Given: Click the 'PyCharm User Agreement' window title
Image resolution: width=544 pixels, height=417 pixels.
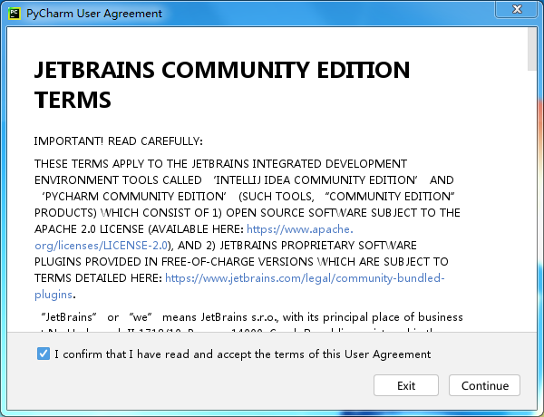Looking at the screenshot, I should 94,14.
